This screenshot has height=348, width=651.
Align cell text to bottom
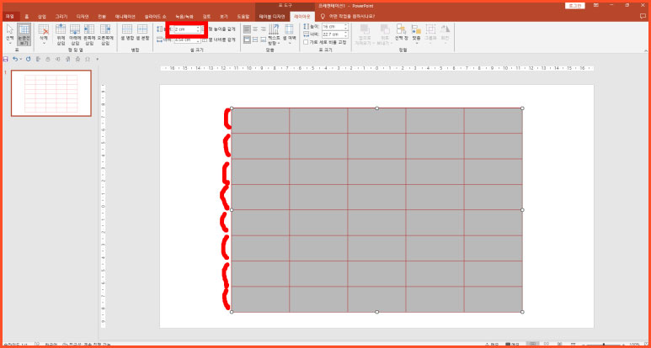[263, 40]
